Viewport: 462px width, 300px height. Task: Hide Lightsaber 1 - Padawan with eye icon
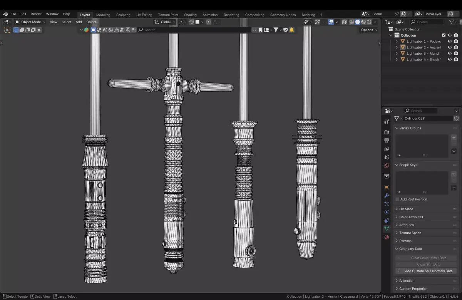pos(450,41)
